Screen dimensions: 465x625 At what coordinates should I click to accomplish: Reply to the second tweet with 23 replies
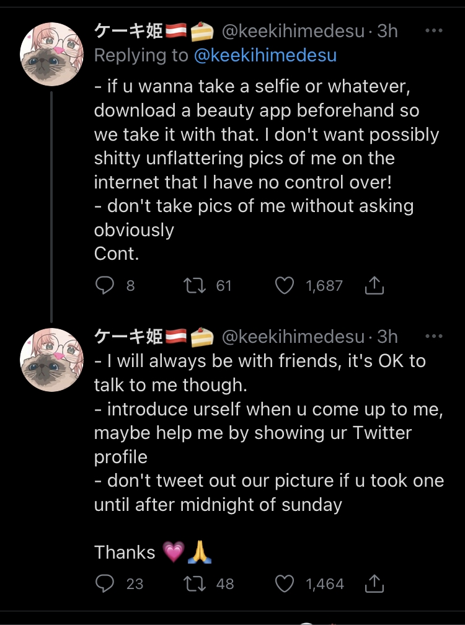105,583
